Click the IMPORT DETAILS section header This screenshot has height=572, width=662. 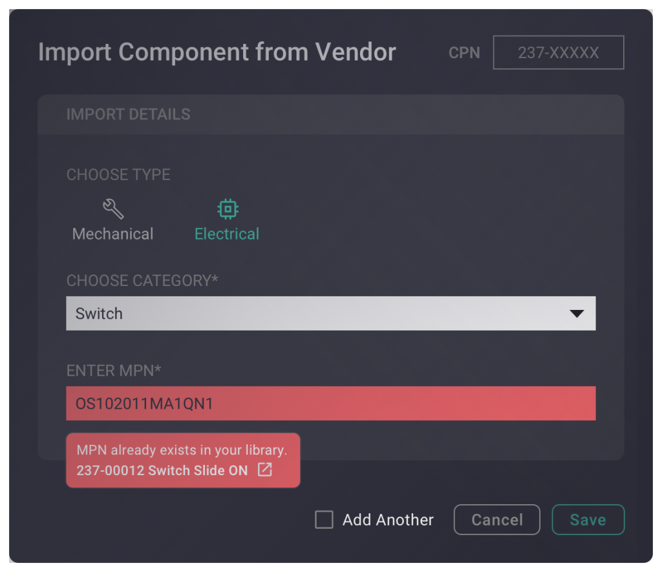(129, 114)
